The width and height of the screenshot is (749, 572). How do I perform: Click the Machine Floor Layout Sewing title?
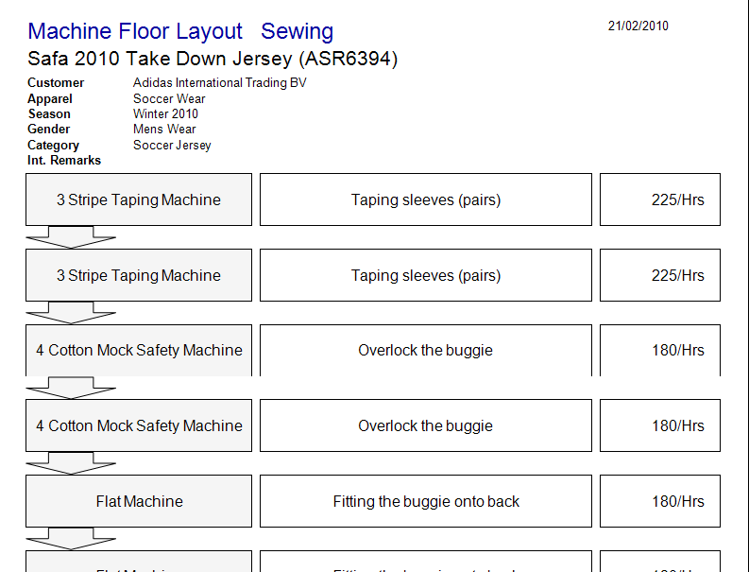180,31
